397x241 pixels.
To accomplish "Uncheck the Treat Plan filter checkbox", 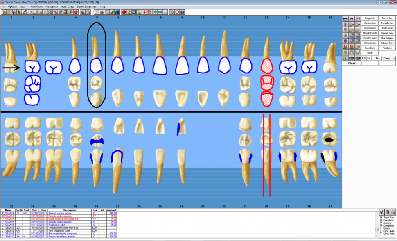I will point(381,217).
